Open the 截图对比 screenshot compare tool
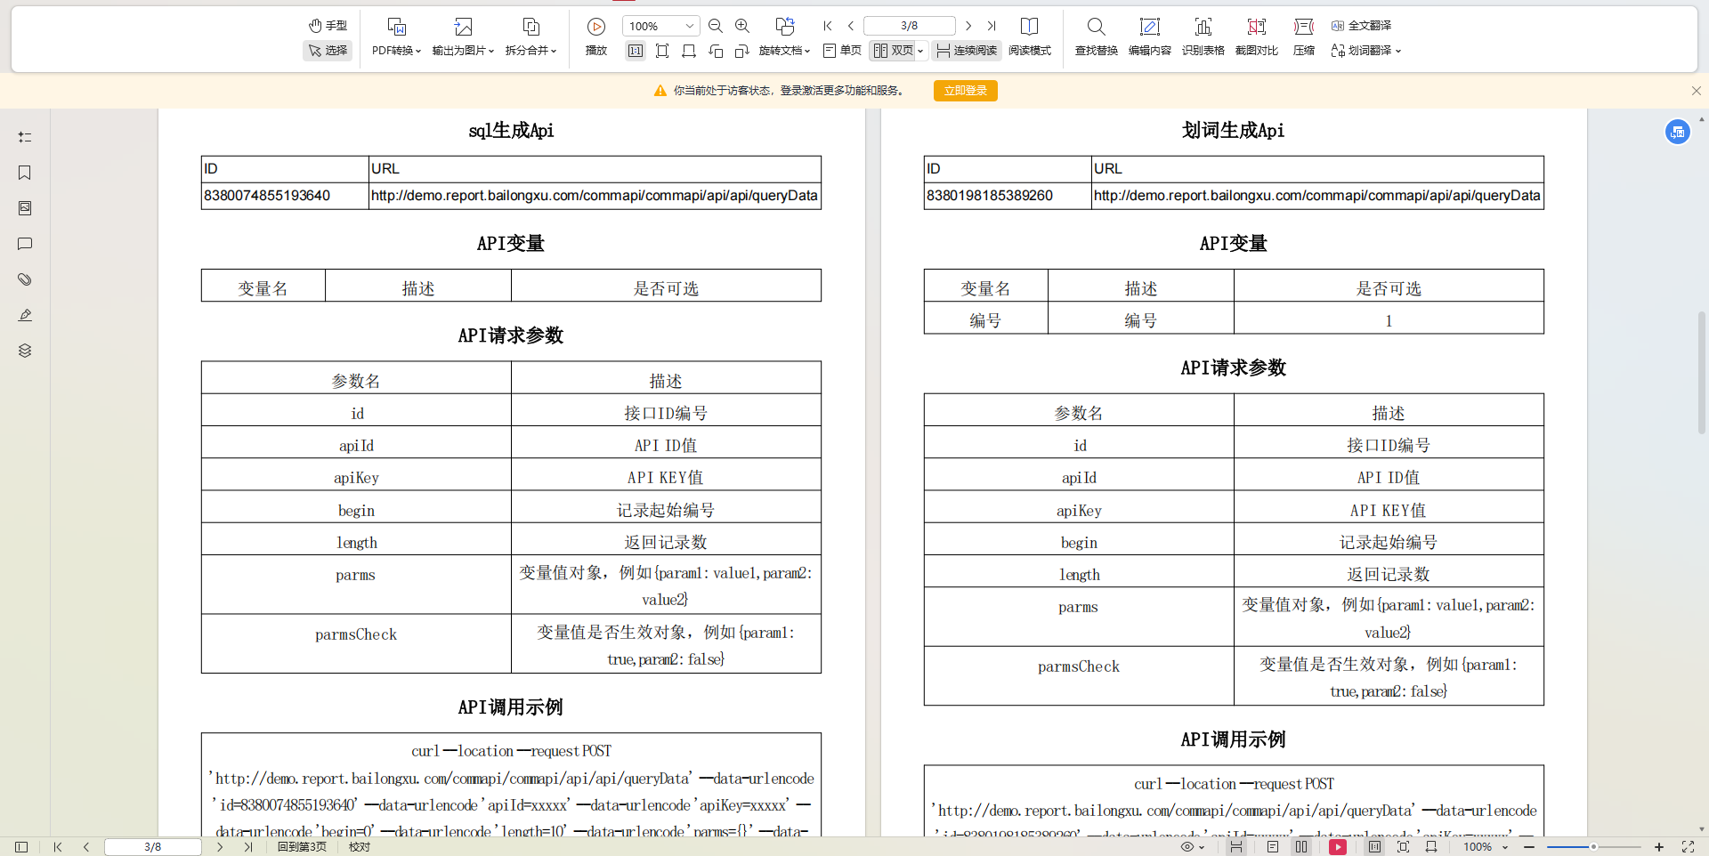This screenshot has height=856, width=1709. (1256, 36)
